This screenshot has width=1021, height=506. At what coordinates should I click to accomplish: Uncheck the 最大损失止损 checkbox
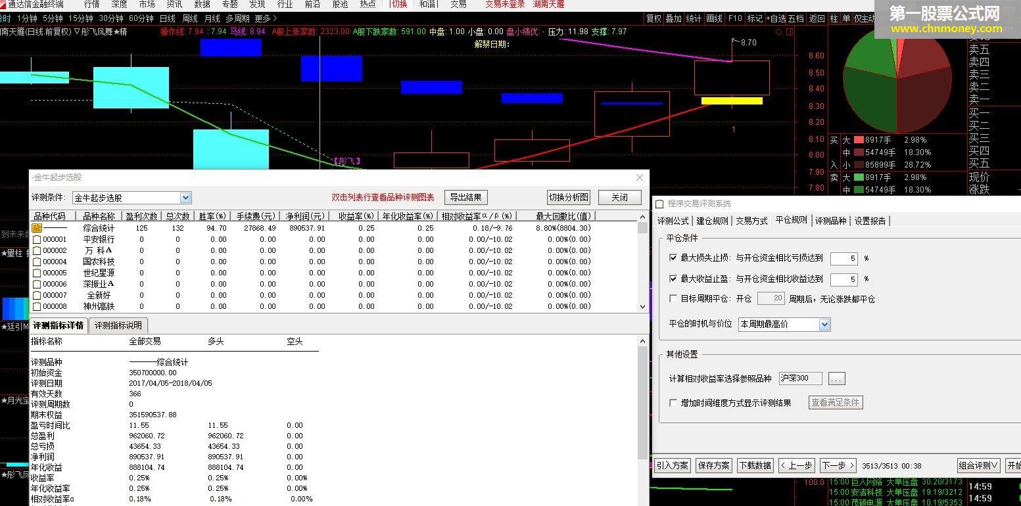pyautogui.click(x=673, y=258)
